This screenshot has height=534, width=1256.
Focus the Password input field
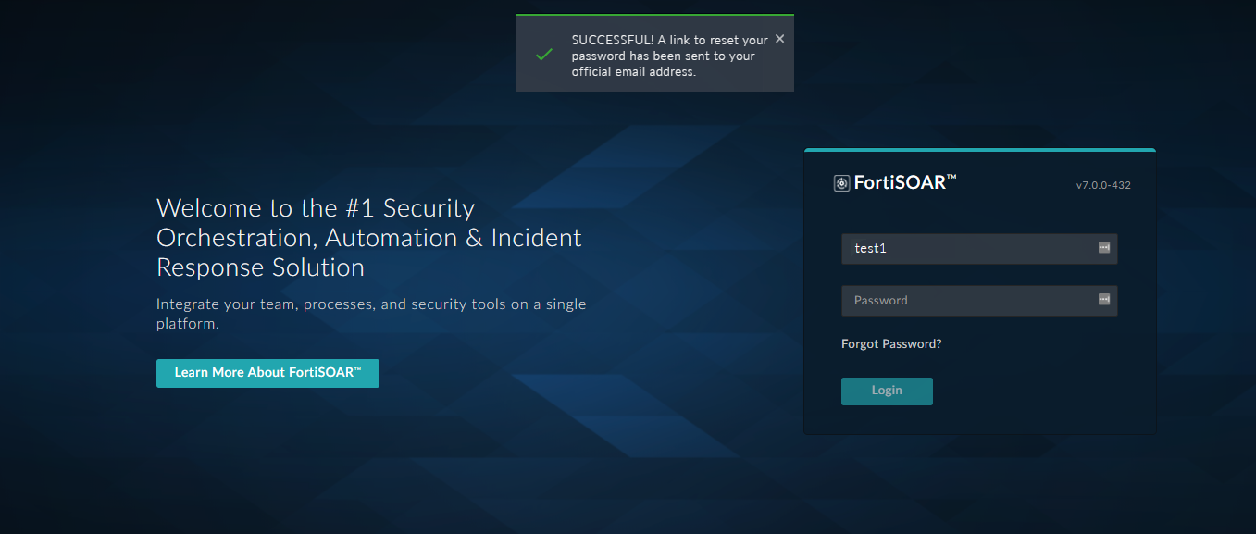pos(963,300)
